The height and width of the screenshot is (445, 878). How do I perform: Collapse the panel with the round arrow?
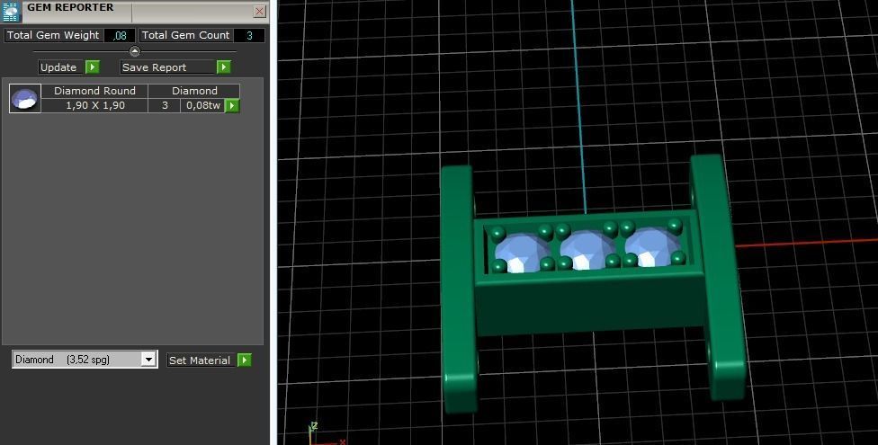[134, 51]
